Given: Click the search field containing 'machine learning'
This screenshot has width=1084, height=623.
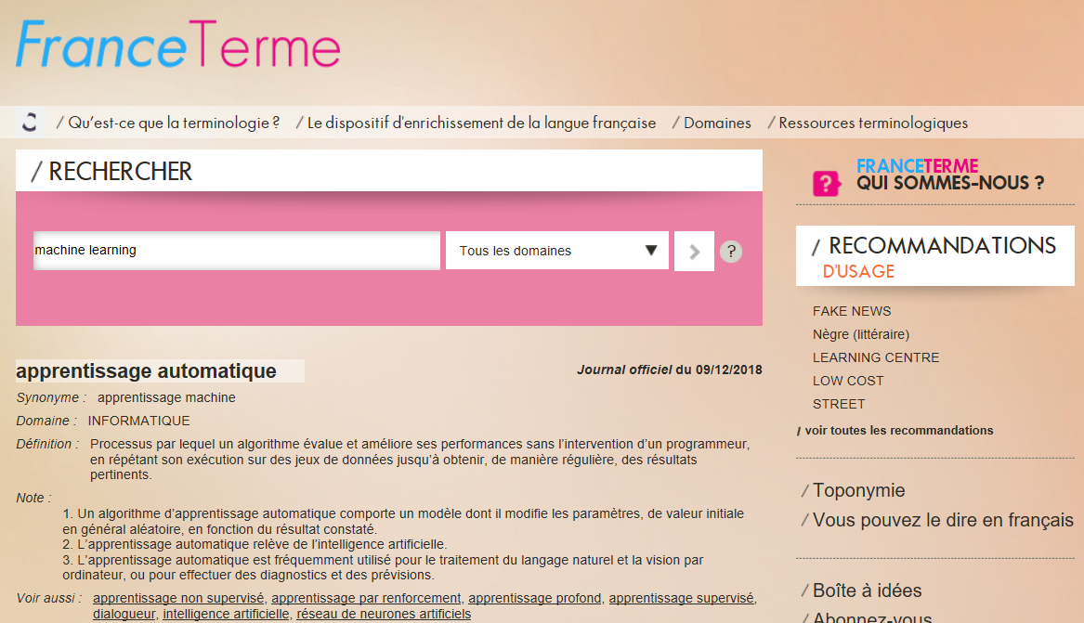Looking at the screenshot, I should coord(237,250).
